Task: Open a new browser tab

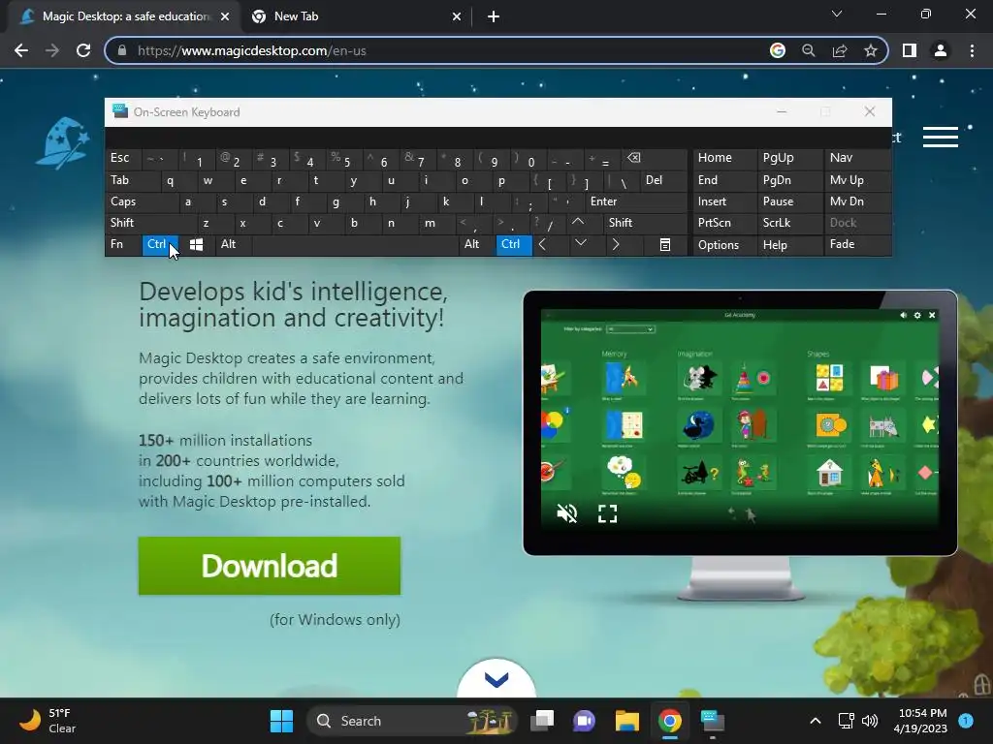Action: 494,16
